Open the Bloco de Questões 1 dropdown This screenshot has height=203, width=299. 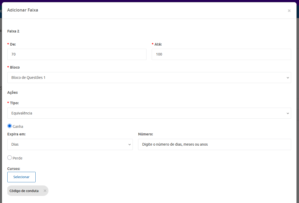coord(149,78)
